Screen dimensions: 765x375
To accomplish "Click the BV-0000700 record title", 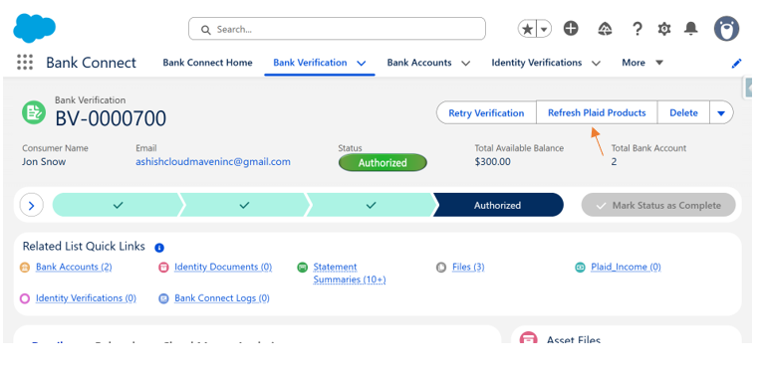I will coord(111,118).
